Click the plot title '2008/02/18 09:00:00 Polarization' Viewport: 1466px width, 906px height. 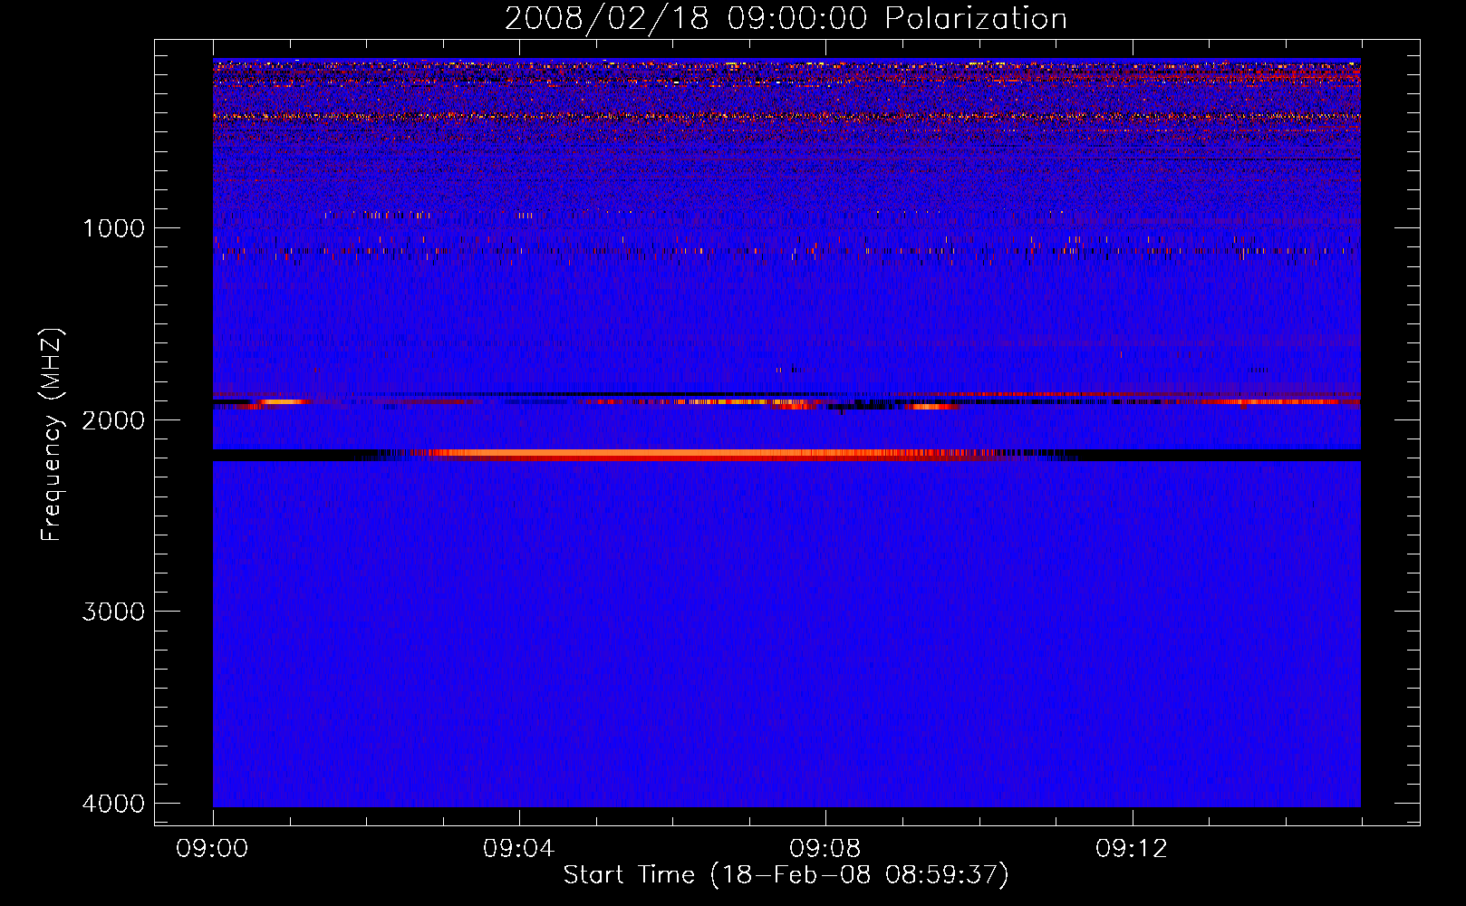tap(786, 19)
